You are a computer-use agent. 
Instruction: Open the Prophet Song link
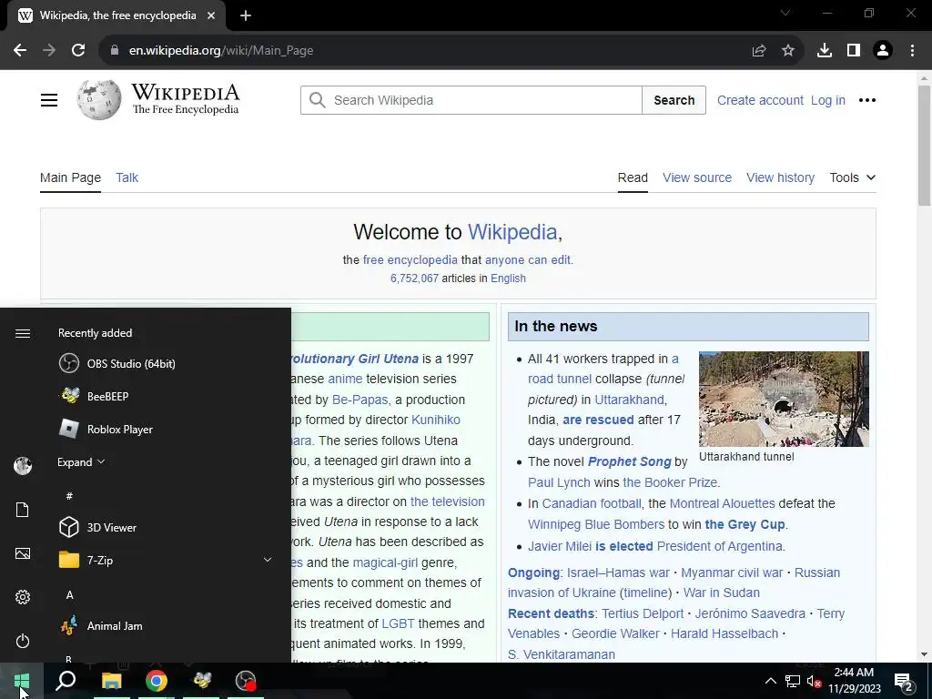point(629,461)
